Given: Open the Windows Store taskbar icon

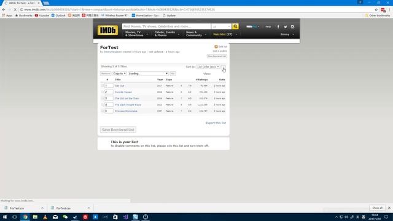Looking at the screenshot, I should pyautogui.click(x=115, y=217).
